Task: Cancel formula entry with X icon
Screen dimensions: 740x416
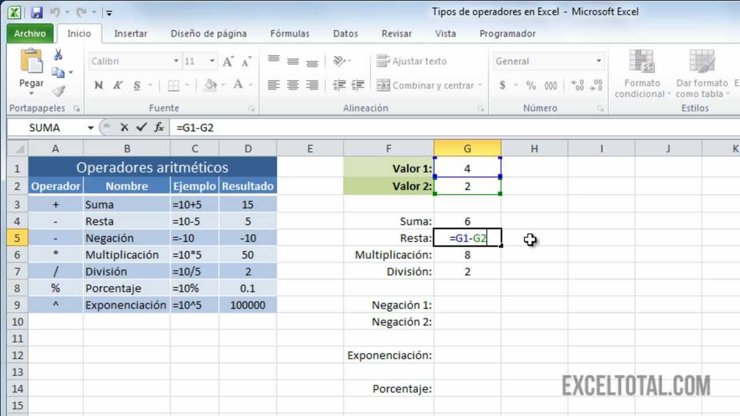Action: click(x=124, y=128)
